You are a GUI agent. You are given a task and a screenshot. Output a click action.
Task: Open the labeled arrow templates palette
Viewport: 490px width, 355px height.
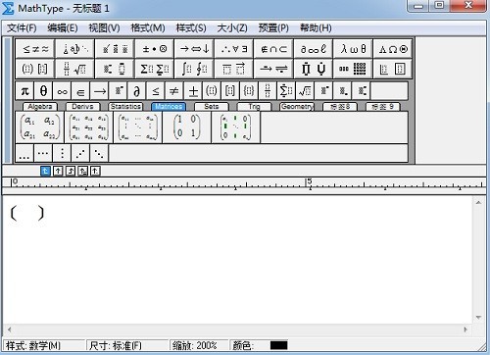point(273,69)
